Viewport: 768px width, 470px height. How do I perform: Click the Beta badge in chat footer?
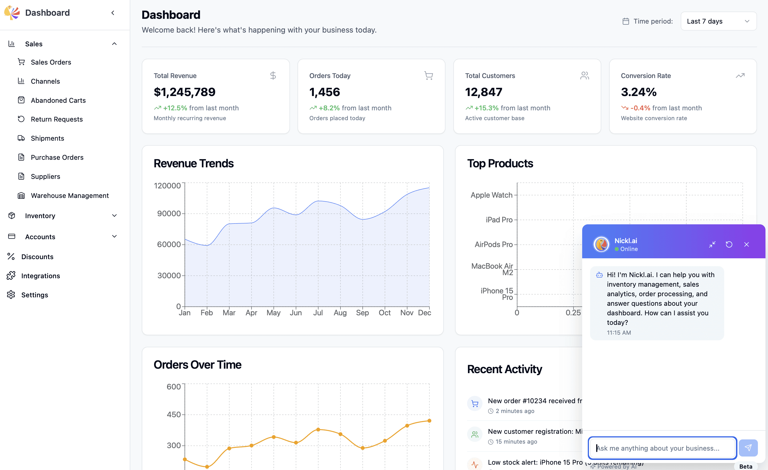coord(746,466)
